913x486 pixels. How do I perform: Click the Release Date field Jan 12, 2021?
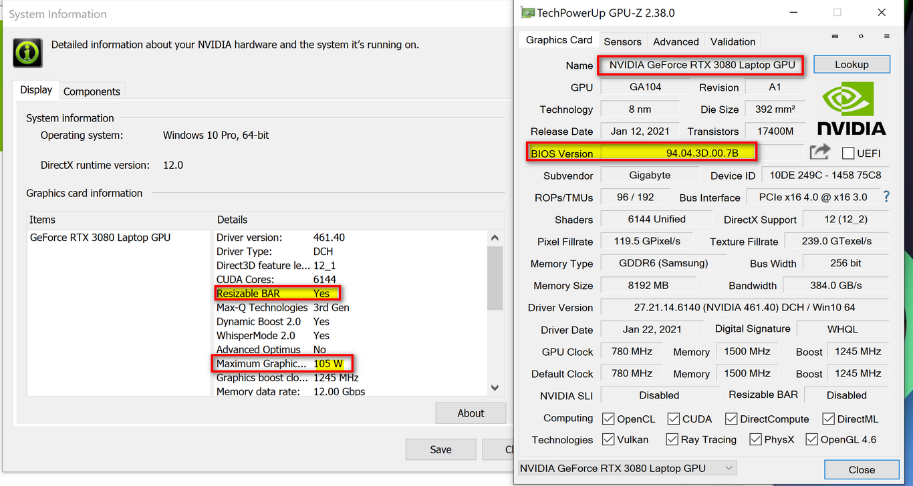tap(640, 131)
